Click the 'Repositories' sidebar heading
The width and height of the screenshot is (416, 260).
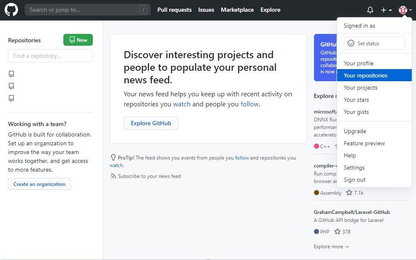pos(24,40)
